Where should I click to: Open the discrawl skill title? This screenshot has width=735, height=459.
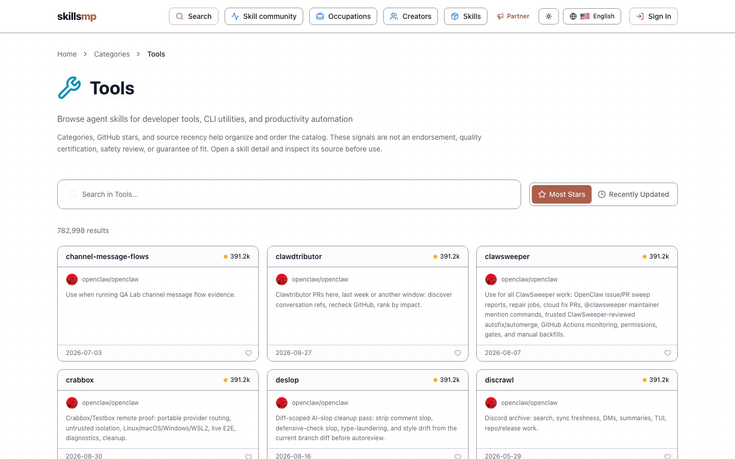coord(499,380)
